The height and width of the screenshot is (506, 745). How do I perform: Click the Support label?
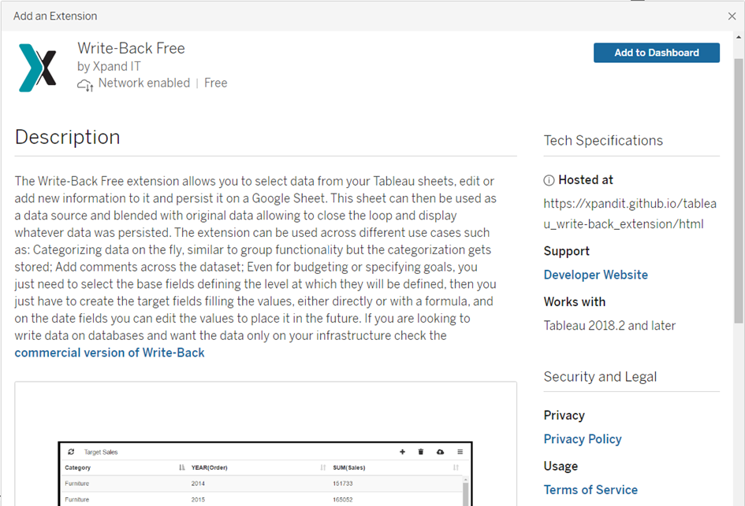pyautogui.click(x=566, y=251)
